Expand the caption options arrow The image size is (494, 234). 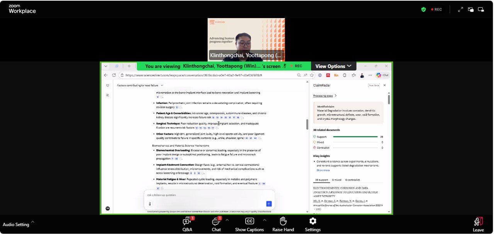click(265, 220)
